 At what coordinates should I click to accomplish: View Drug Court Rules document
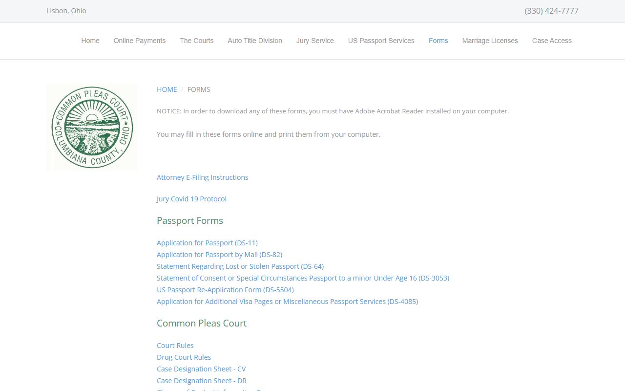[184, 357]
